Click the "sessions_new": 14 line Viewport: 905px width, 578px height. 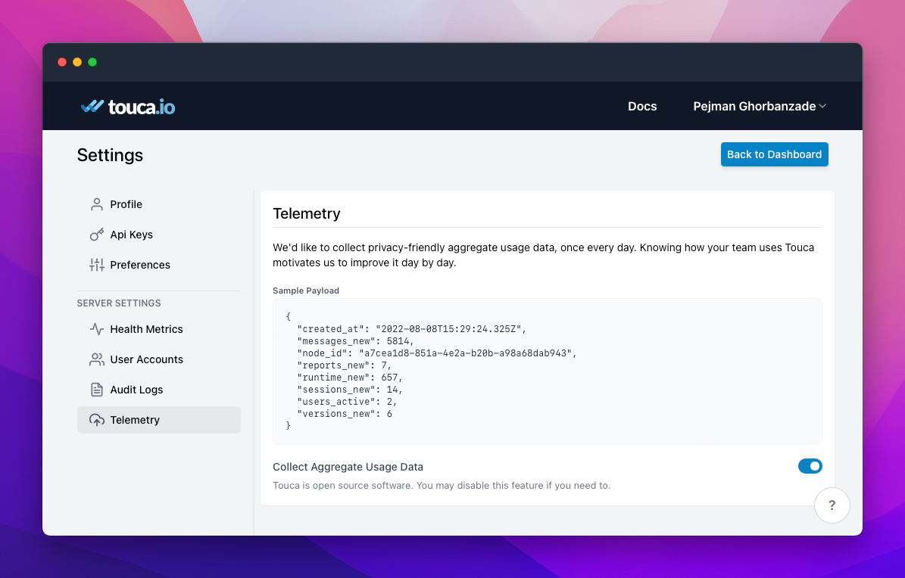(350, 390)
